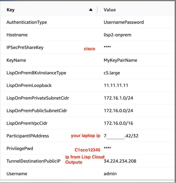
Task: Select the c5.large instance type value
Action: 112,73
